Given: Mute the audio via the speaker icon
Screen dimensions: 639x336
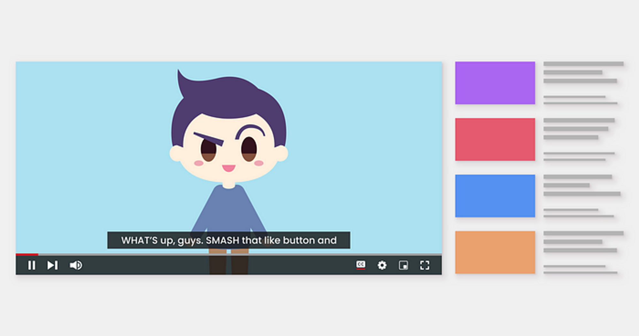Looking at the screenshot, I should 76,265.
